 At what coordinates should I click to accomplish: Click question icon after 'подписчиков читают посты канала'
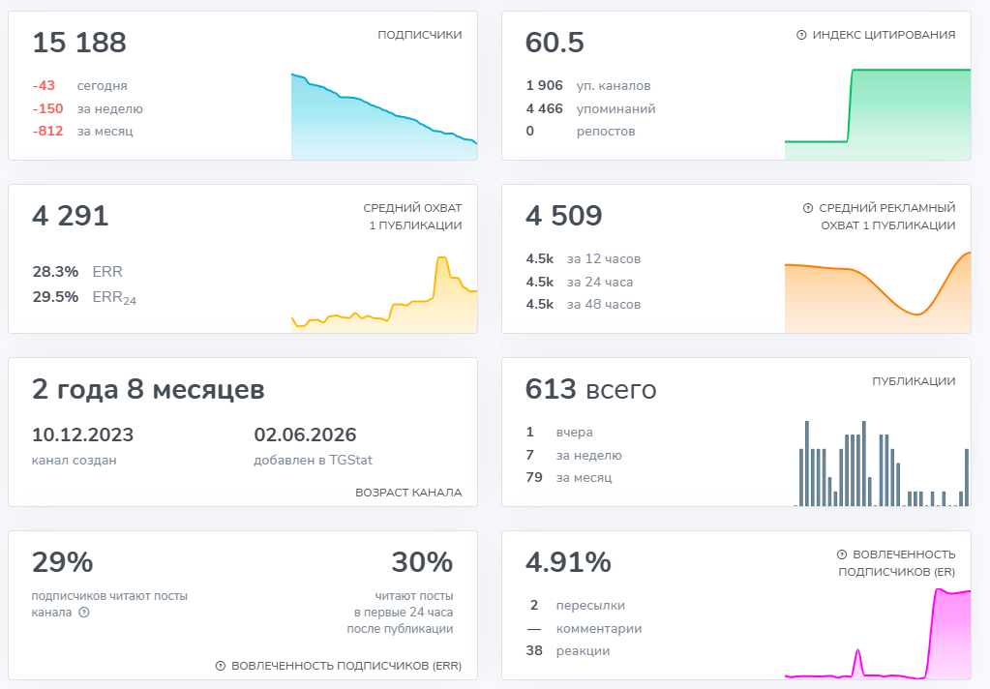coord(84,612)
